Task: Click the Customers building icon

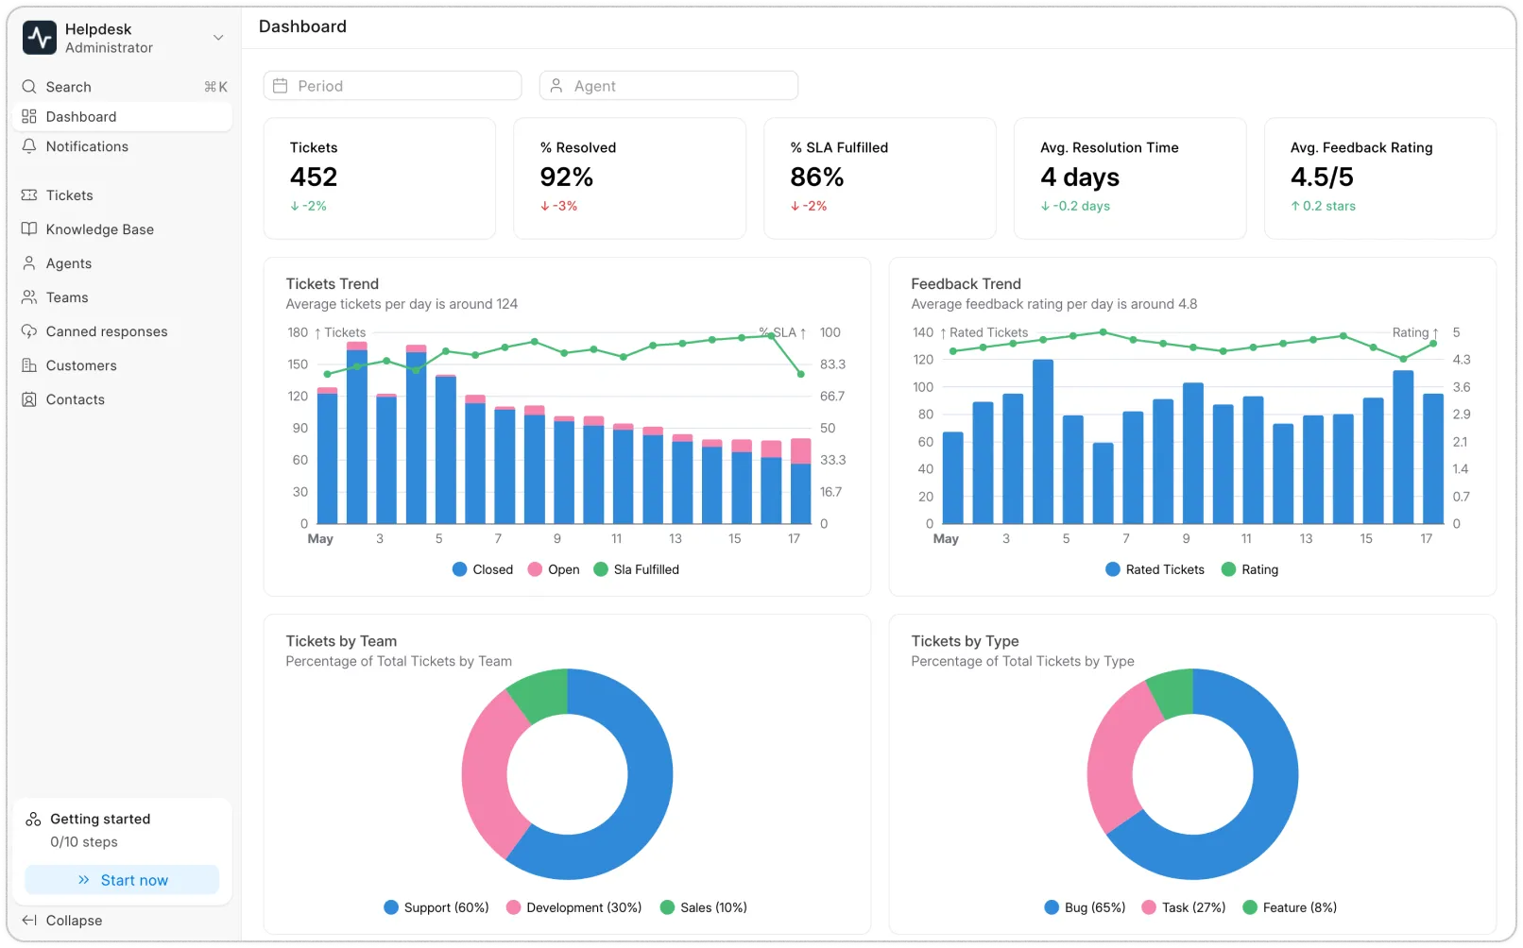Action: 29,365
